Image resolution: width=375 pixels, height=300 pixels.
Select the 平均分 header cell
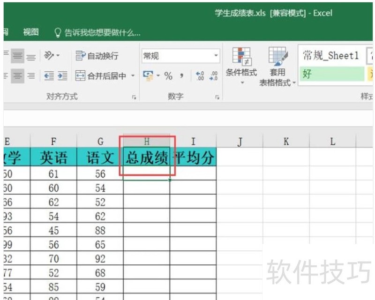coord(193,157)
